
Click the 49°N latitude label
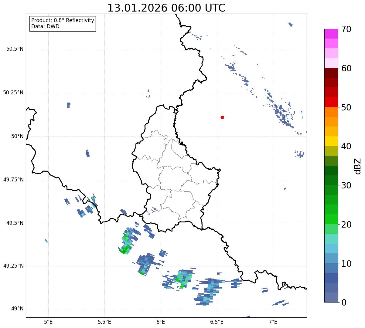[17, 309]
